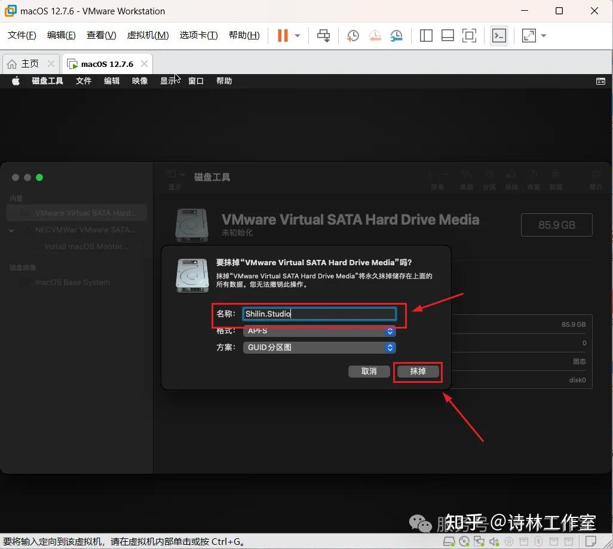Toggle the thumbnail bar view
The image size is (613, 549).
pyautogui.click(x=448, y=36)
